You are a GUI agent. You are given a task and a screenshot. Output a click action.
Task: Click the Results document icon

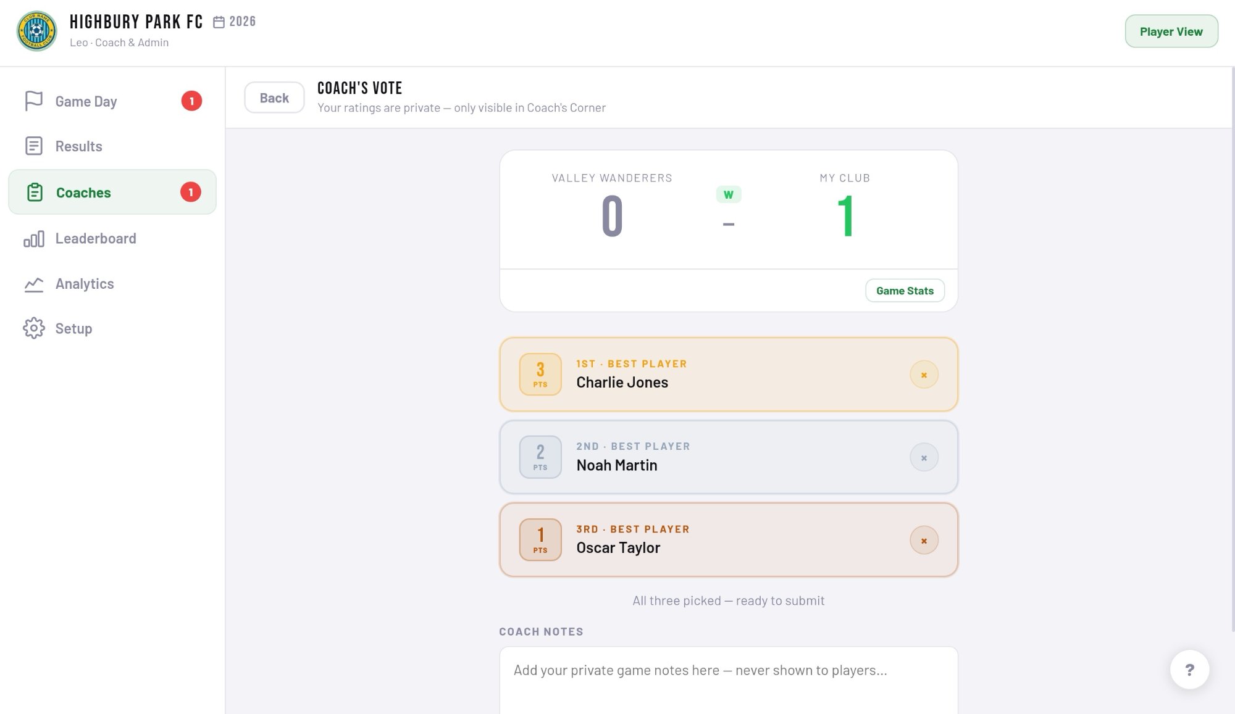point(33,146)
